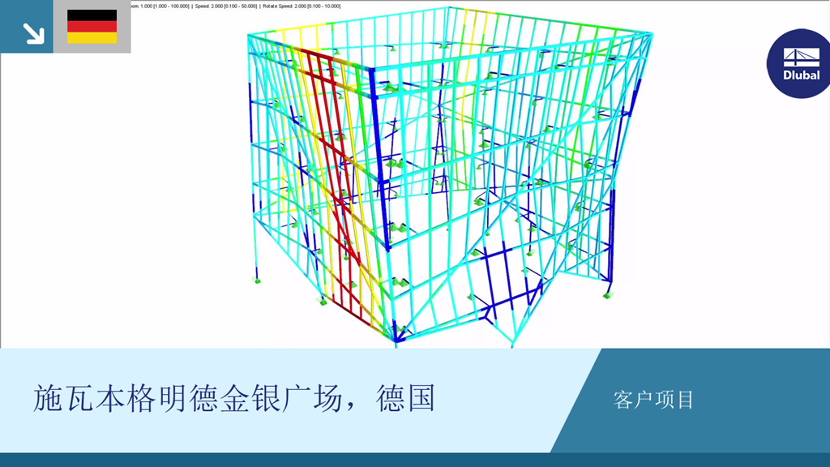This screenshot has height=467, width=830.
Task: Click the Speed 2.000 status text
Action: coord(226,6)
